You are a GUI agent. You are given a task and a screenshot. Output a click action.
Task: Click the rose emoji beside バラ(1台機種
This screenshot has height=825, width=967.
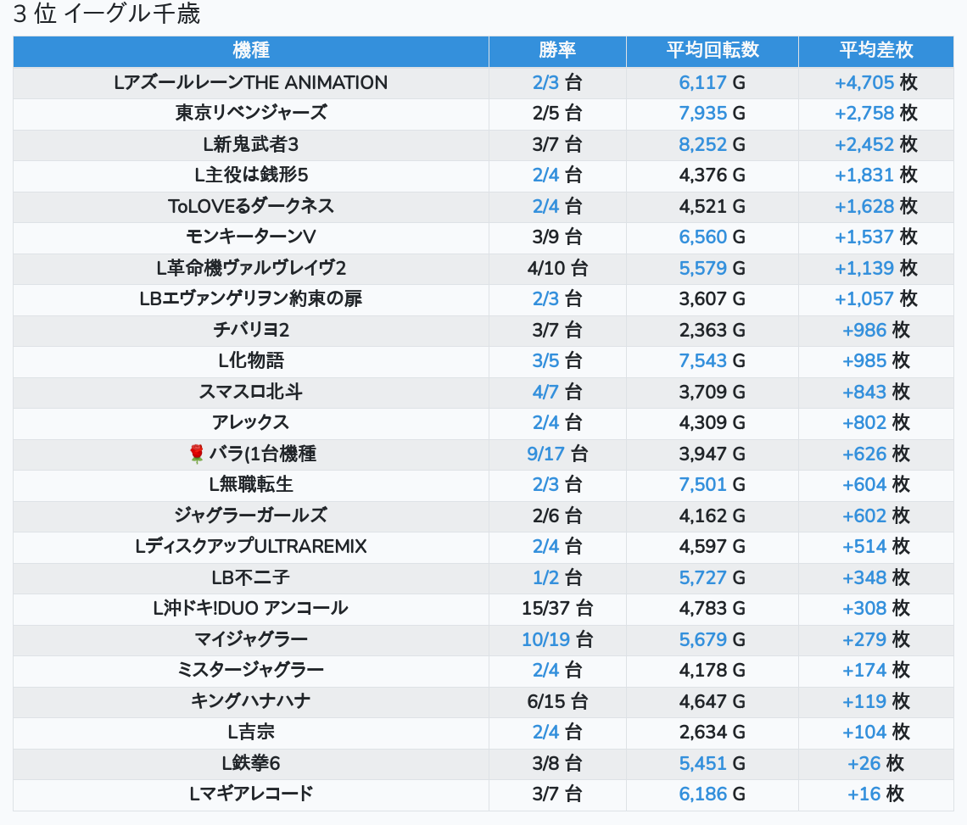[x=197, y=454]
